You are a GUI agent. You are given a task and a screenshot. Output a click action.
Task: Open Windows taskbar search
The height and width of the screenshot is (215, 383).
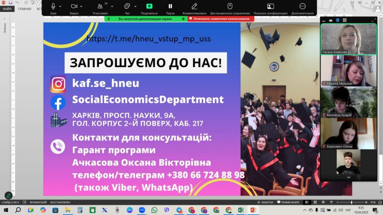point(18,210)
